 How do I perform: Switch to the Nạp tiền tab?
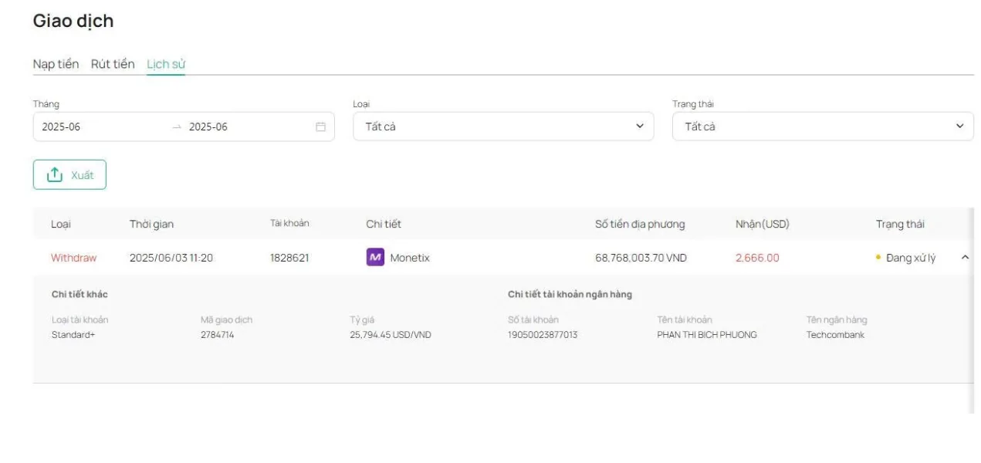pyautogui.click(x=56, y=64)
